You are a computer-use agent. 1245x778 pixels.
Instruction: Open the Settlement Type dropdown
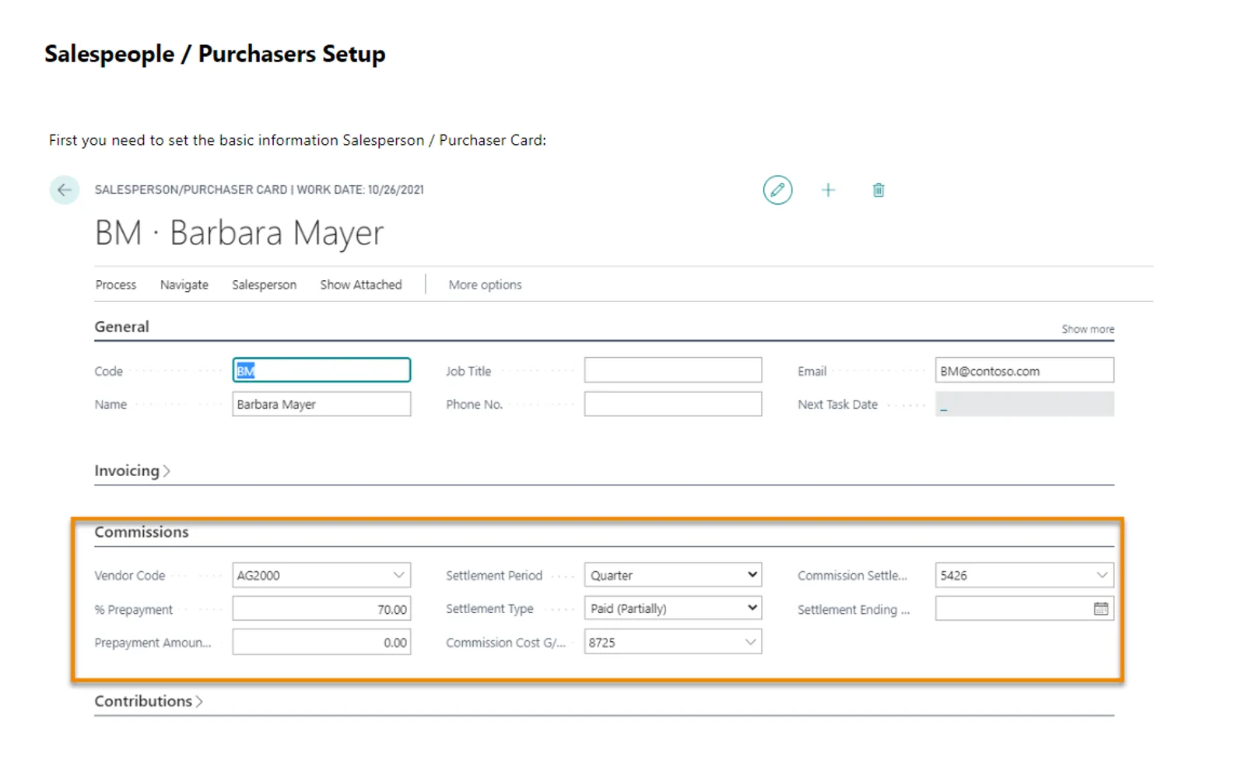pyautogui.click(x=752, y=608)
